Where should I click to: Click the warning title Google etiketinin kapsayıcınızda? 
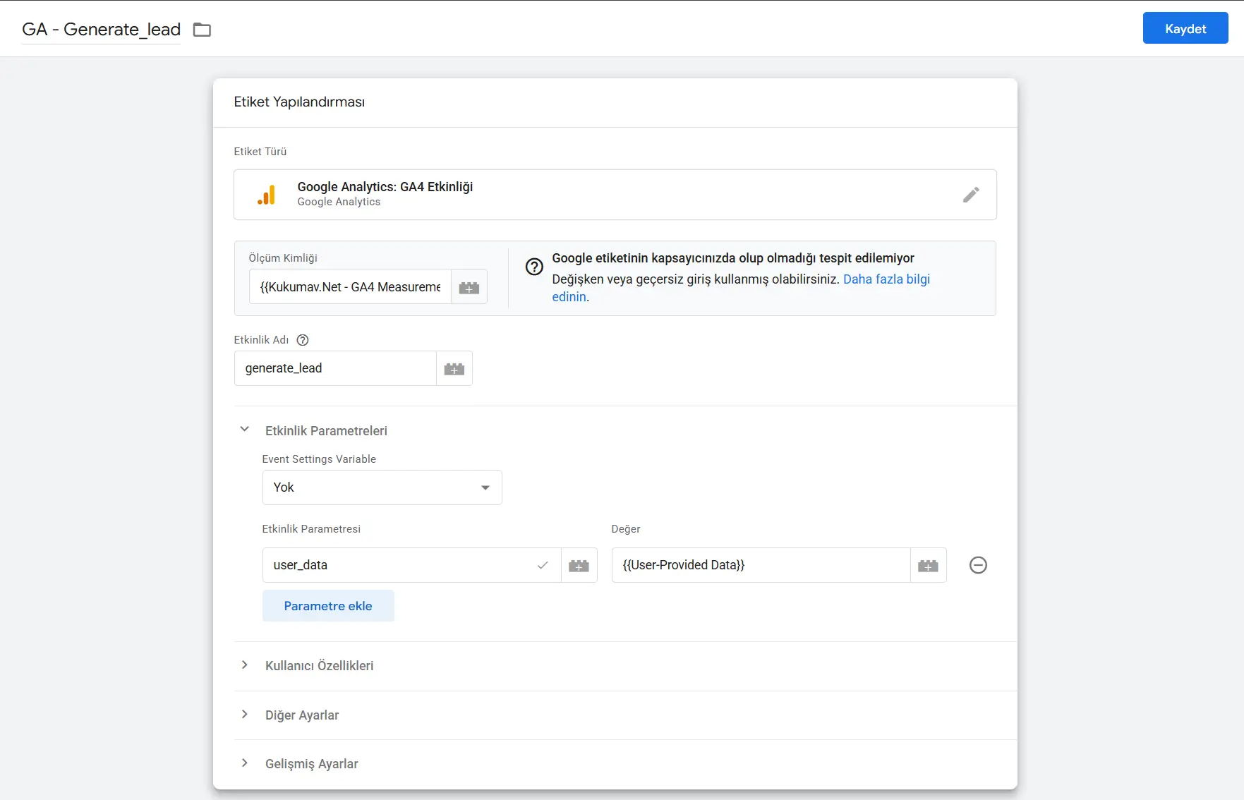click(x=733, y=258)
